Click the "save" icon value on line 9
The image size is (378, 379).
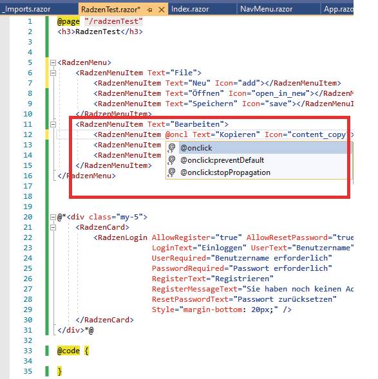pos(278,104)
